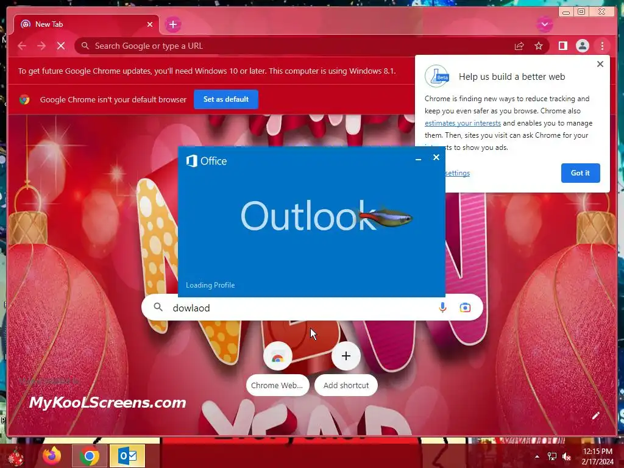
Task: Restore the Chrome window size
Action: [581, 12]
